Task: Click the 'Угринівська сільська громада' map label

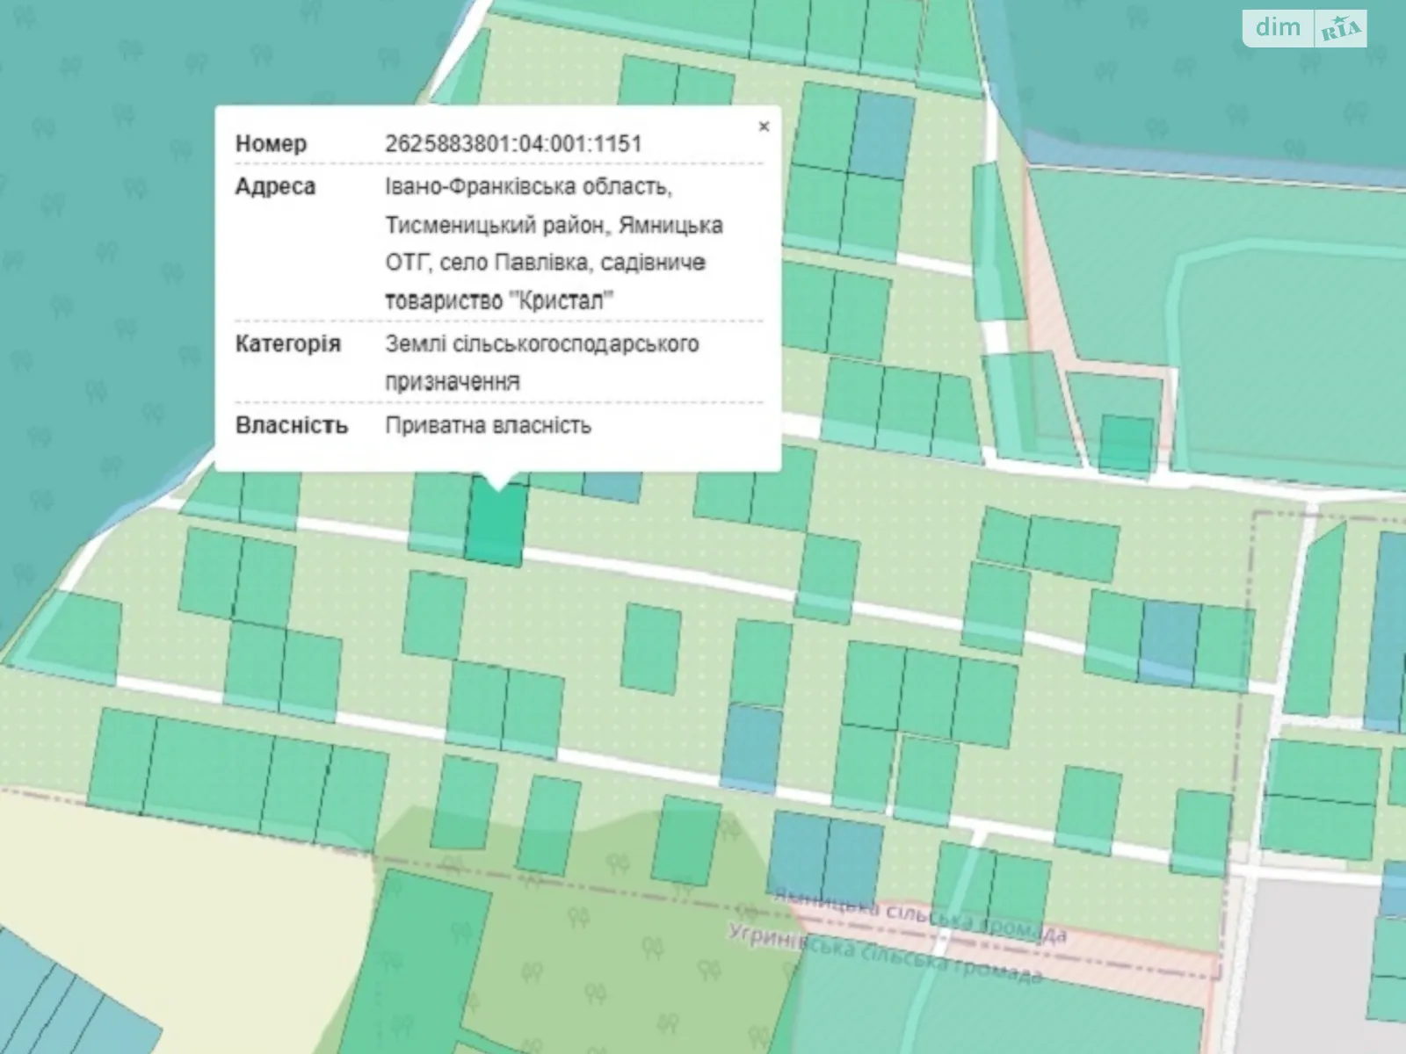Action: (x=885, y=952)
